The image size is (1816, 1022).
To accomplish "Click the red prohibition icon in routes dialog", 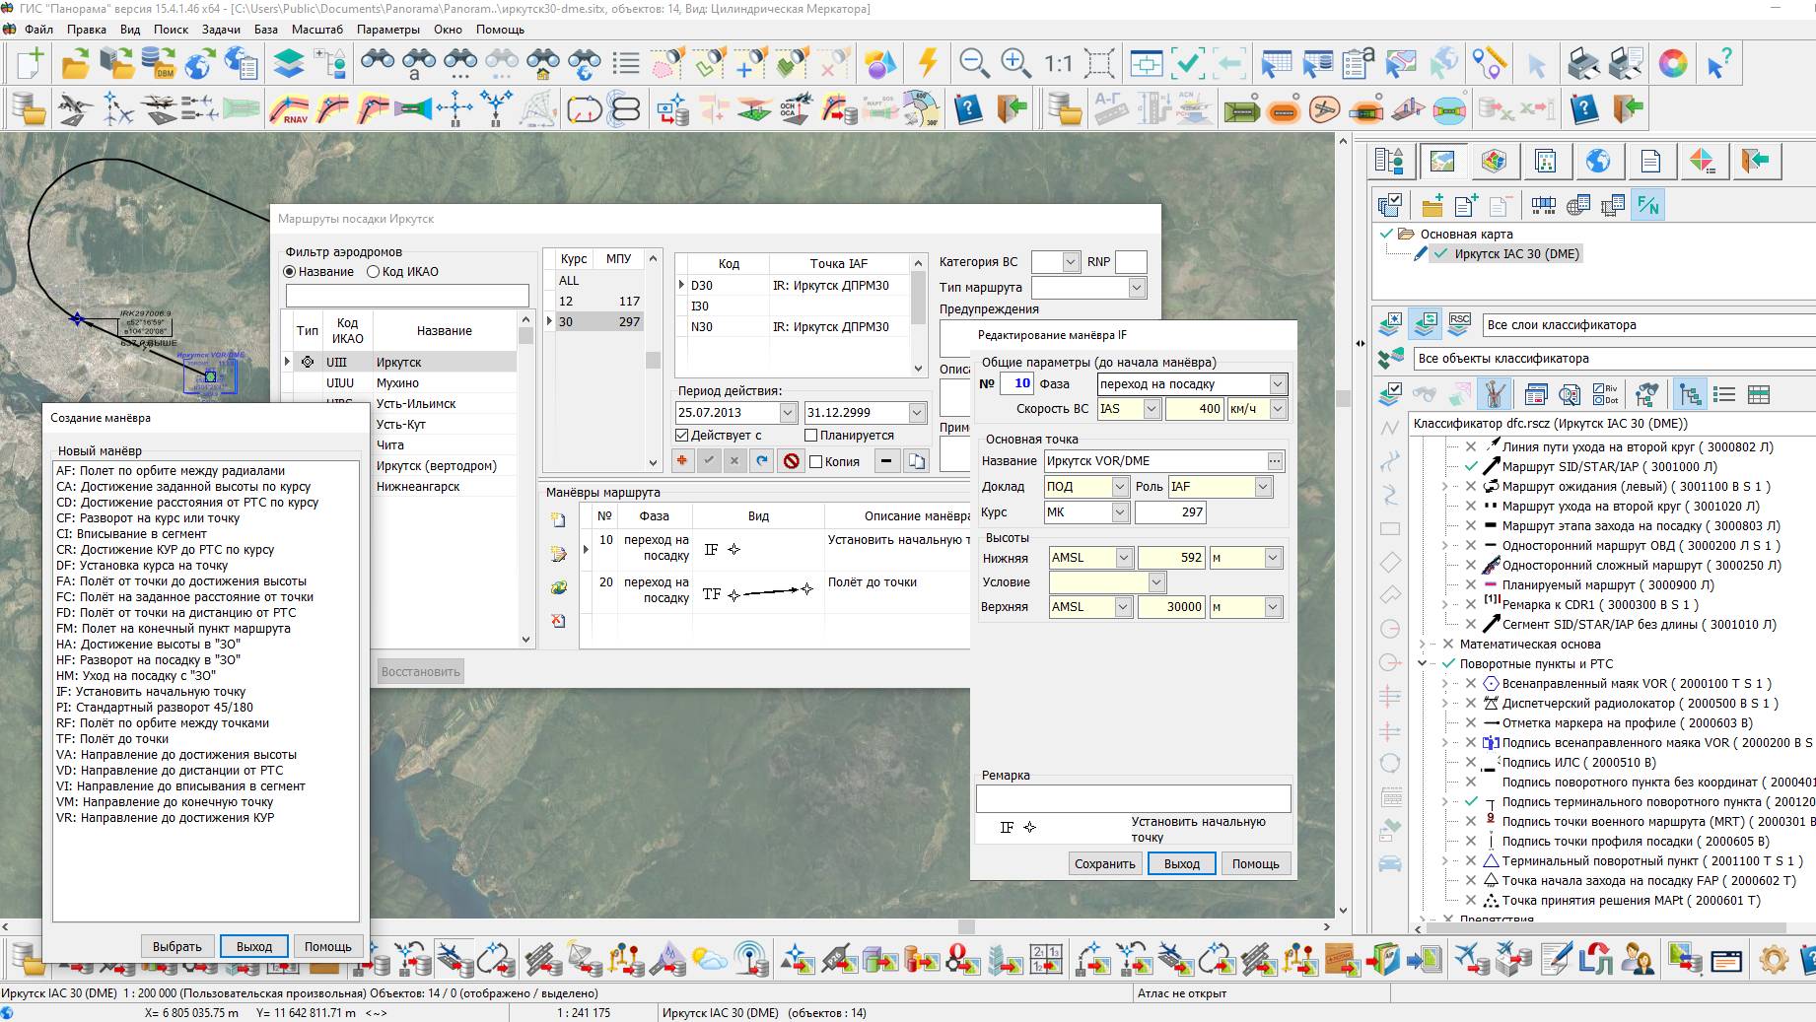I will (x=791, y=461).
